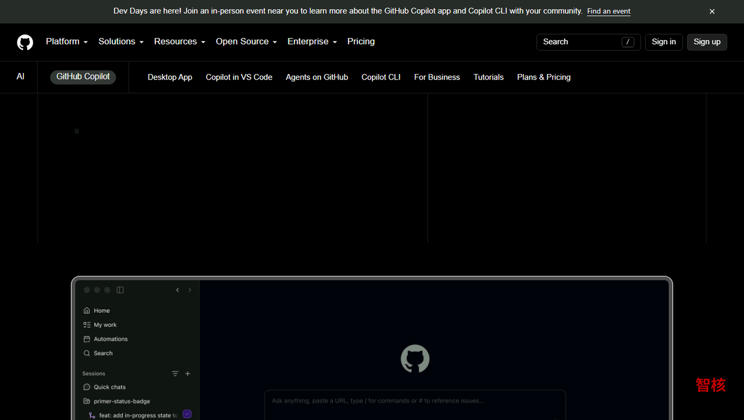Expand the Resources menu
The image size is (744, 420).
pos(179,41)
